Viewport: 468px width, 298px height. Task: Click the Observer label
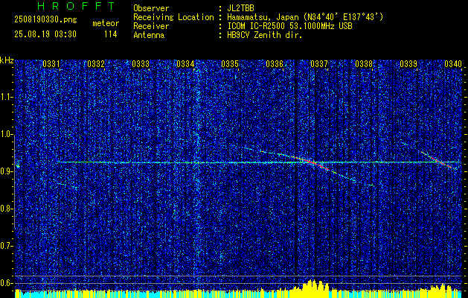pos(151,8)
